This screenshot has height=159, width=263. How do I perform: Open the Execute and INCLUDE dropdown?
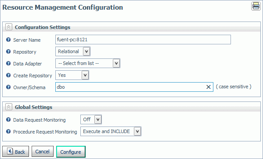(111, 131)
